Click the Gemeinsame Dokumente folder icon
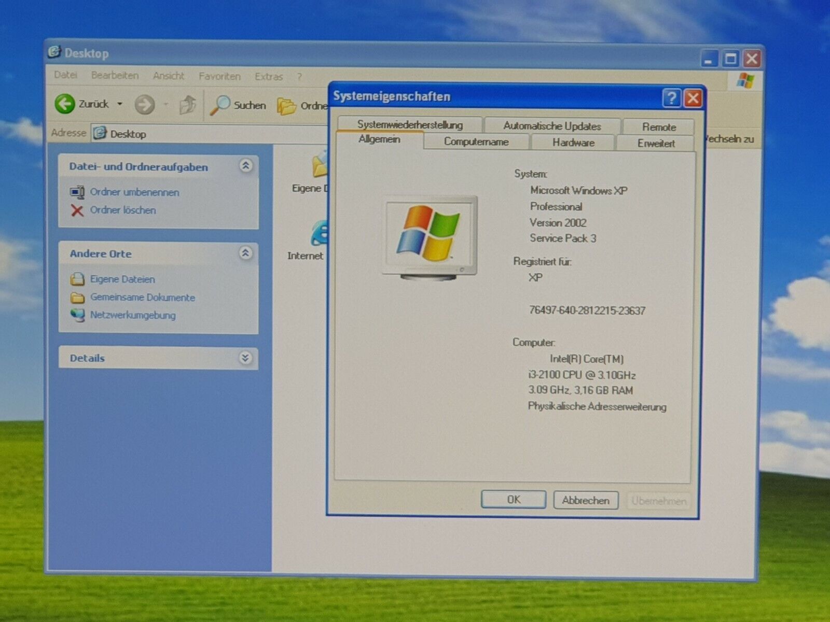This screenshot has width=830, height=622. click(x=77, y=298)
